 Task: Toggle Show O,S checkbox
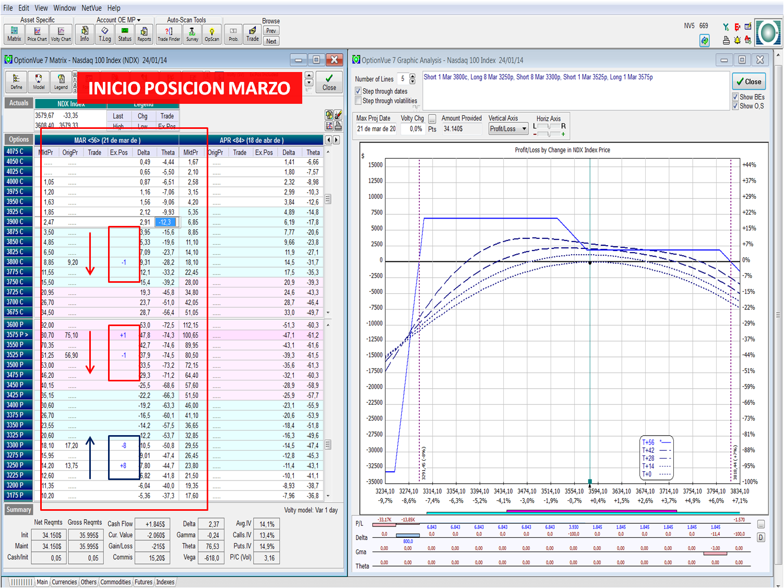click(735, 106)
